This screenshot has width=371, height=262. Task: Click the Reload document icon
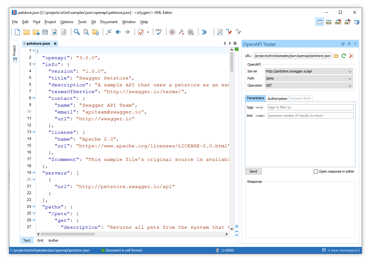coord(64,32)
